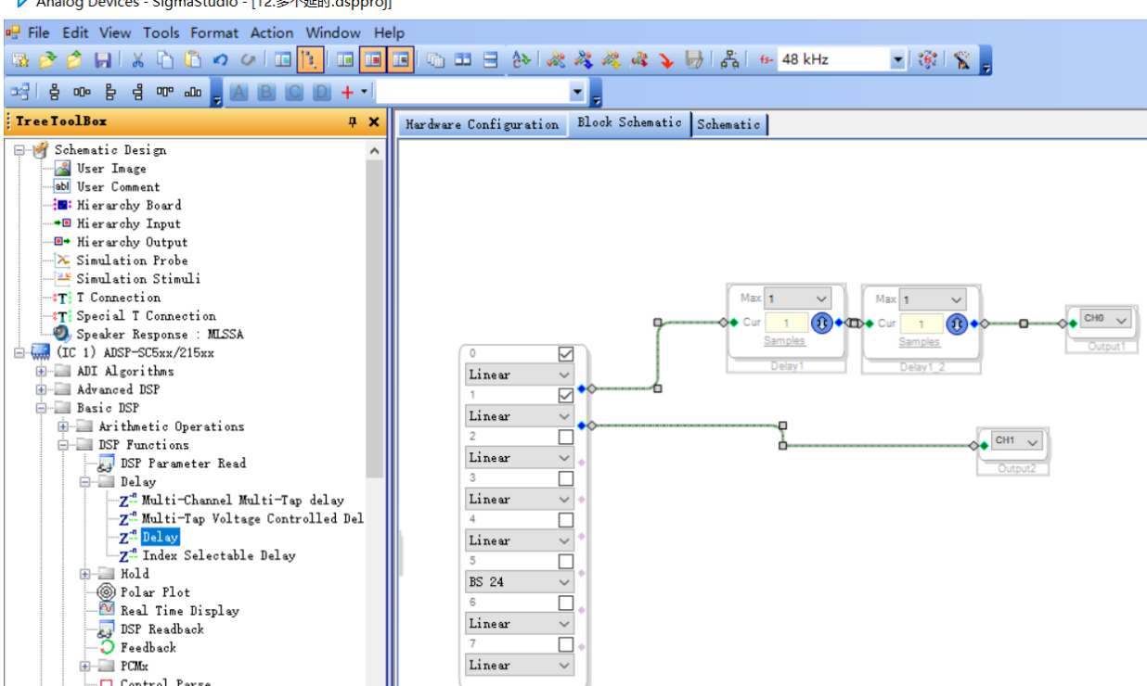This screenshot has height=686, width=1147.
Task: Click the Samples link in Delay1_2
Action: tap(920, 342)
